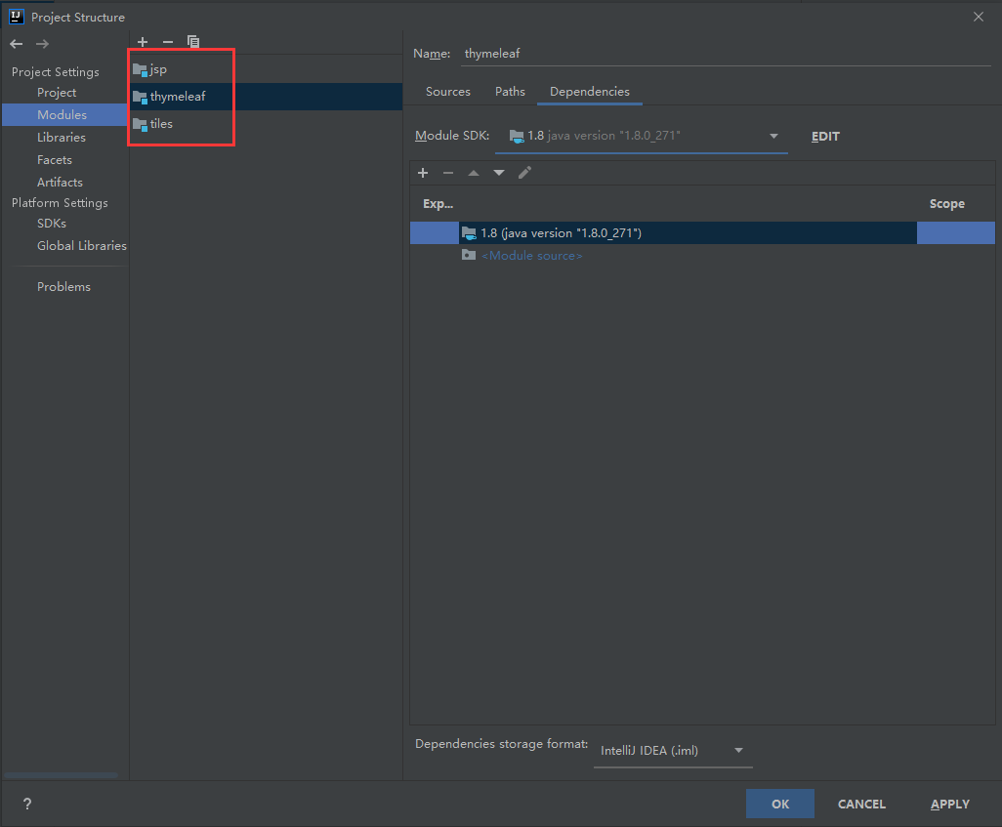
Task: Remove dependency with minus icon
Action: click(448, 173)
